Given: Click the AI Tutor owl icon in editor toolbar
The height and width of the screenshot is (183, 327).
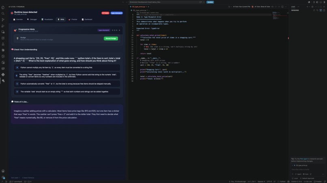Looking at the screenshot, I should [252, 6].
